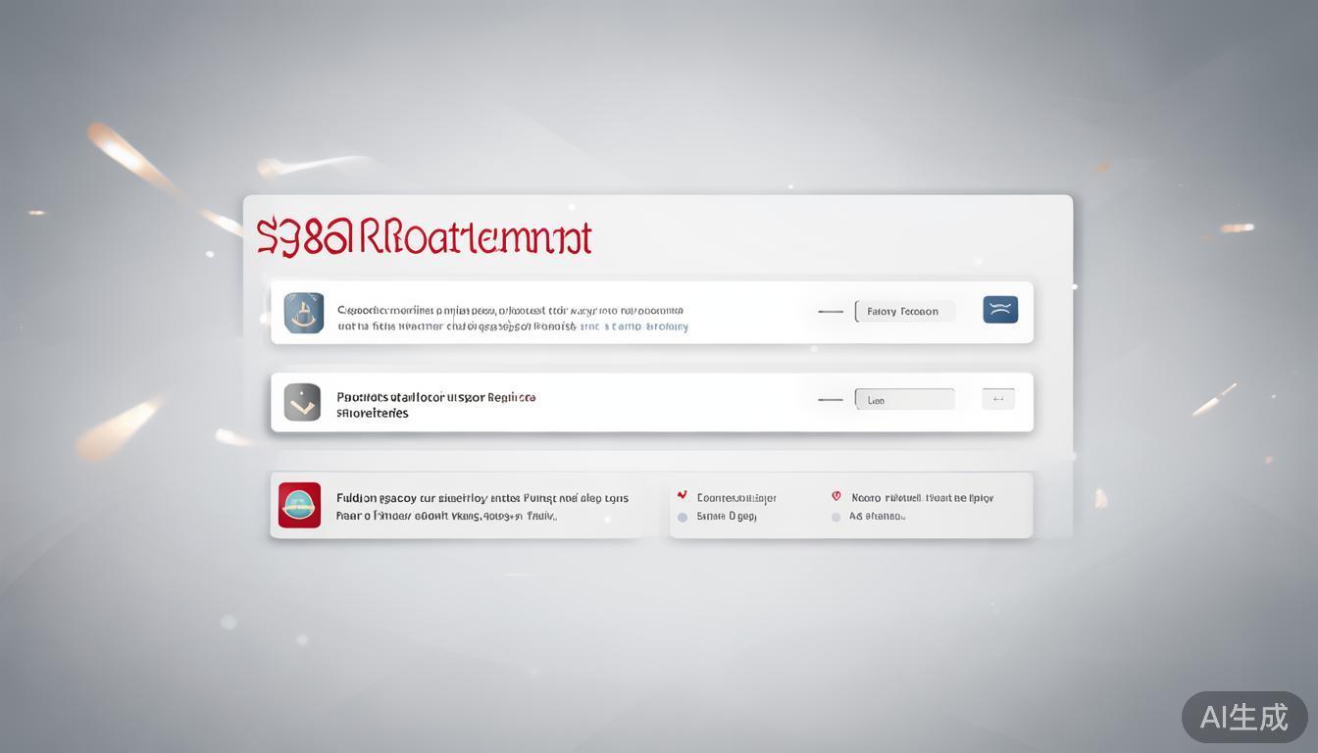
Task: Click the "Fuldion" description text in bottom card
Action: pyautogui.click(x=482, y=498)
